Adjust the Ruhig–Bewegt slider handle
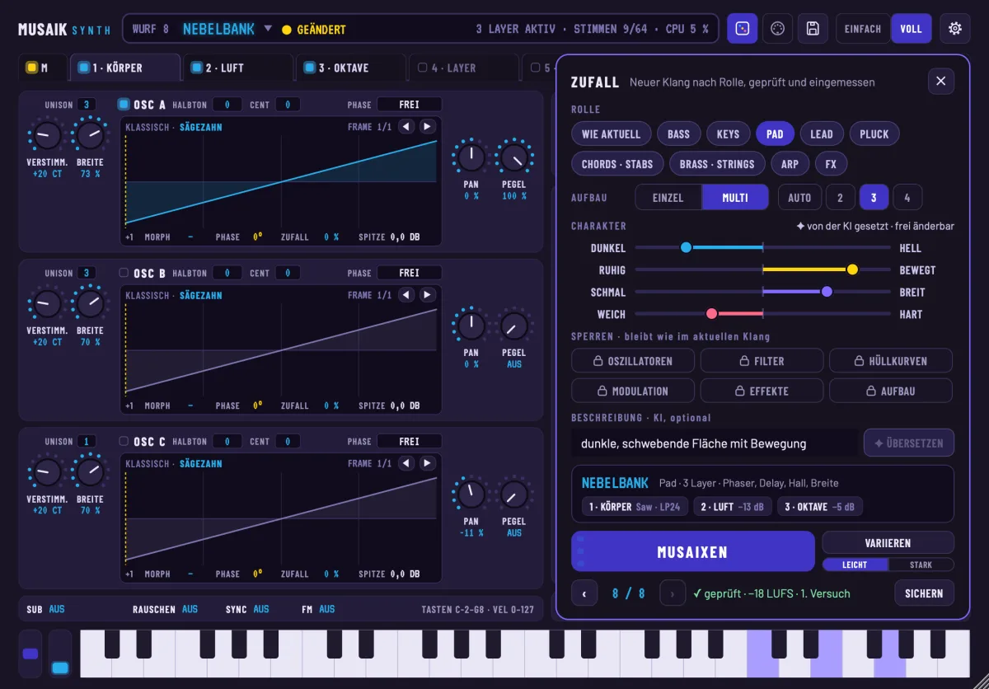Viewport: 989px width, 689px height. (x=852, y=270)
